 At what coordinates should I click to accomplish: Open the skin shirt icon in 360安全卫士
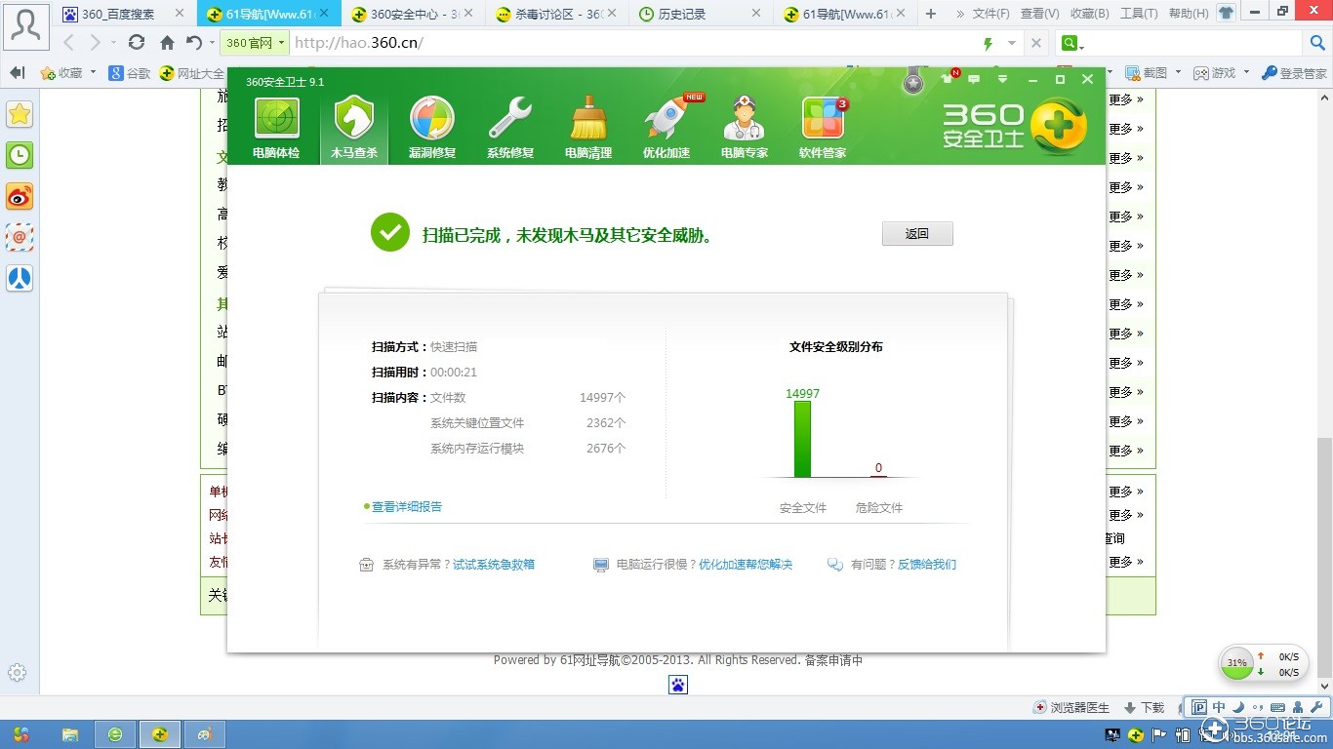point(947,78)
